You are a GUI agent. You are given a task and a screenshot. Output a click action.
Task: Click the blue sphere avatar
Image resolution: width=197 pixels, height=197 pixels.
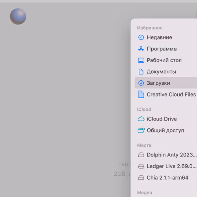coord(18,17)
